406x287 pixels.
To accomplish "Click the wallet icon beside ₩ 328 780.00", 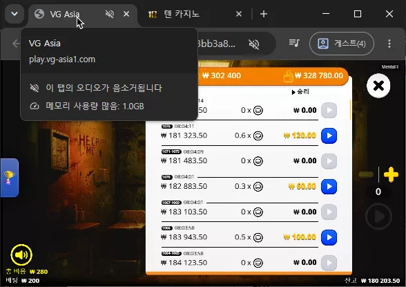I will point(288,76).
